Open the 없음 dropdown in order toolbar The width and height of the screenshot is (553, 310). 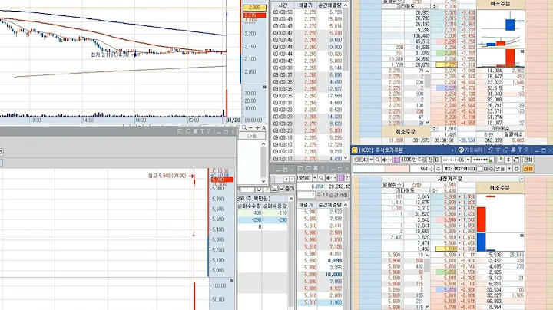click(509, 169)
